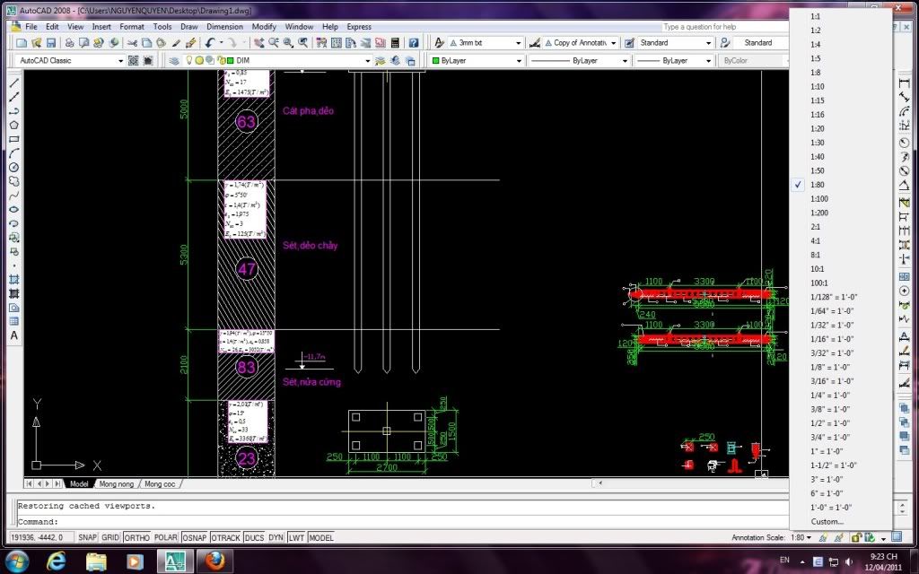Open Layer Properties Manager icon
This screenshot has width=919, height=574.
click(x=174, y=60)
